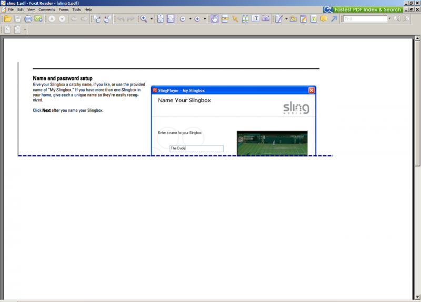Click the vertical scrollbar down arrow
This screenshot has height=302, width=421.
click(417, 297)
